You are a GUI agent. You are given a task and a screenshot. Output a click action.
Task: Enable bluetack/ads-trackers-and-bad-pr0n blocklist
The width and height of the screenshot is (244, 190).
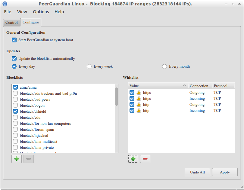(x=15, y=93)
